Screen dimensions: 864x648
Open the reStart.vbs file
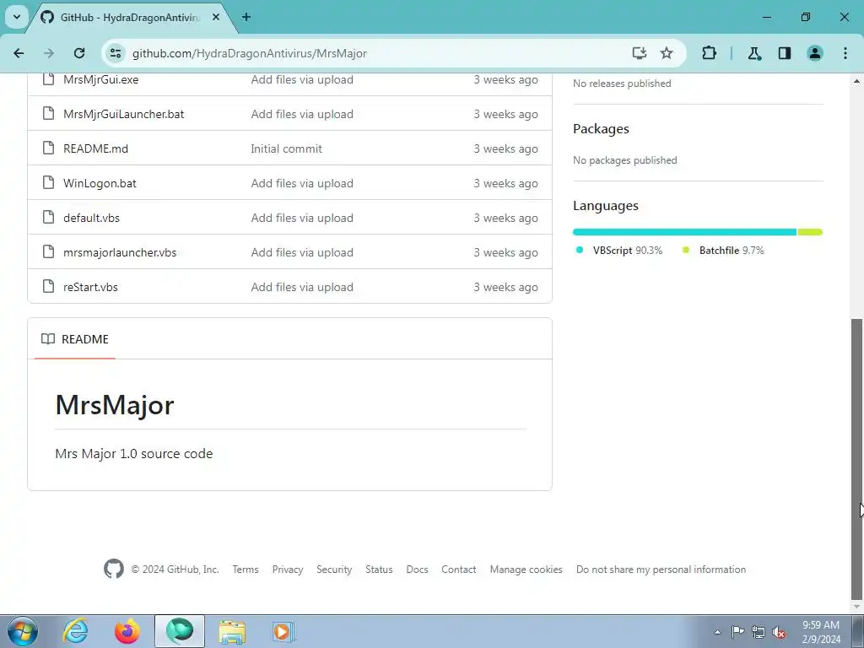[90, 288]
